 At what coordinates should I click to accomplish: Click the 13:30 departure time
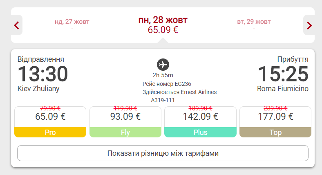[43, 74]
